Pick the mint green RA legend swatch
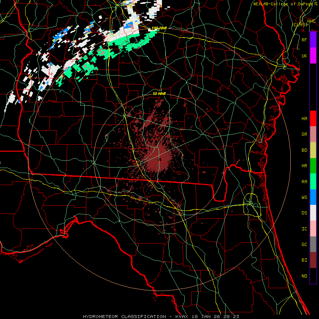319x319 pixels. point(313,181)
